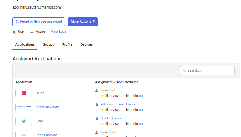Image resolution: width=241 pixels, height=137 pixels.
Task: Click the Slack logo thumbnail
Action: coord(24,121)
